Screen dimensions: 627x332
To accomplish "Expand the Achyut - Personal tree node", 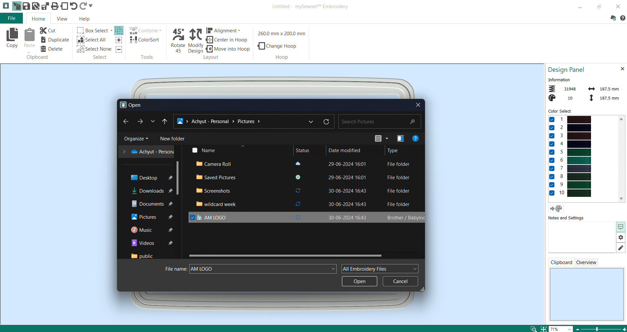I will [x=124, y=152].
